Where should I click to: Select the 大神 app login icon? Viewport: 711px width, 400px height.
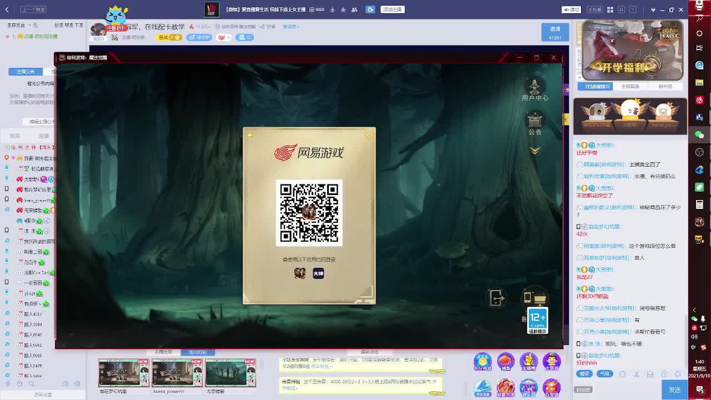tap(318, 273)
